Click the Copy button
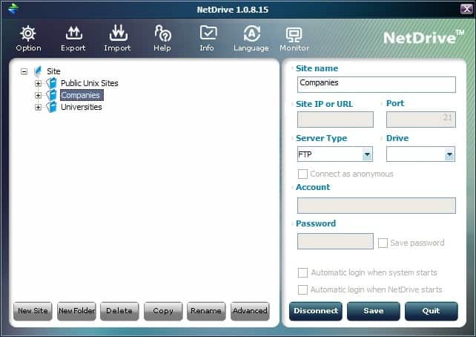Screen dimensions: 476x337 [163, 311]
